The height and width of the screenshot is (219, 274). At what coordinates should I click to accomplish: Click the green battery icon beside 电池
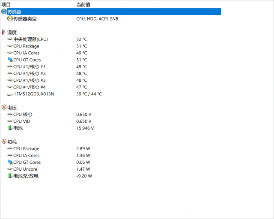[10, 128]
